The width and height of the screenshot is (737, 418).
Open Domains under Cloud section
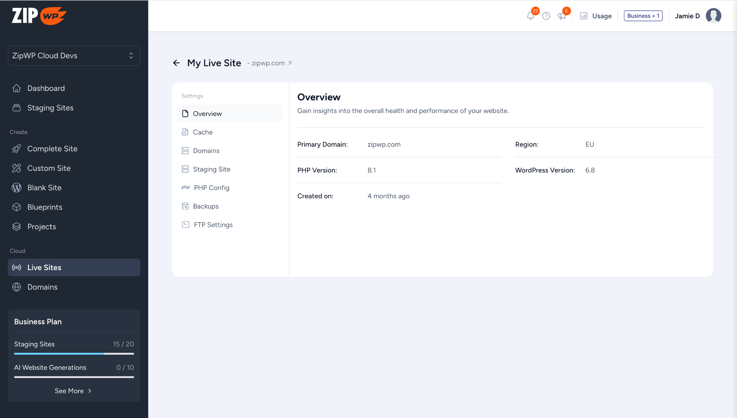tap(42, 287)
